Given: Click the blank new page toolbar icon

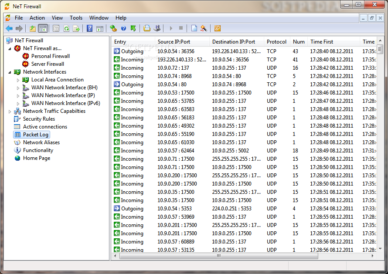Looking at the screenshot, I should click(x=194, y=28).
